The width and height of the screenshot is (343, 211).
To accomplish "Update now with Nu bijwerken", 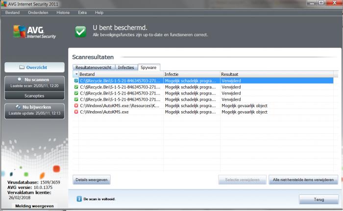I will click(x=35, y=110).
